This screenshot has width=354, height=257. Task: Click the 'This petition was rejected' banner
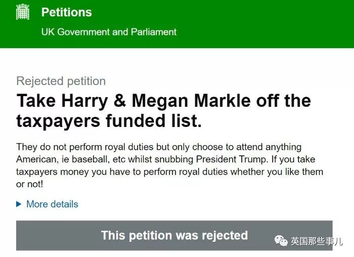(174, 235)
